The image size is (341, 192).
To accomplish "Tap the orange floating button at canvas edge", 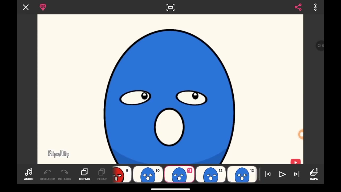I will (301, 135).
